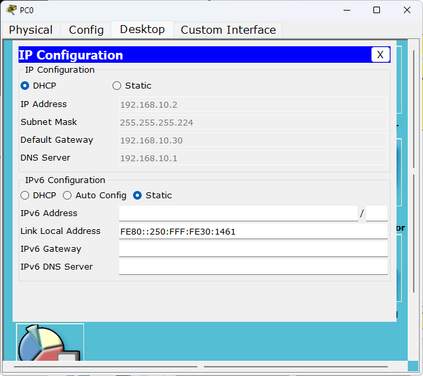Click the horizontal scrollbar at the bottom
The height and width of the screenshot is (376, 423).
pos(201,367)
